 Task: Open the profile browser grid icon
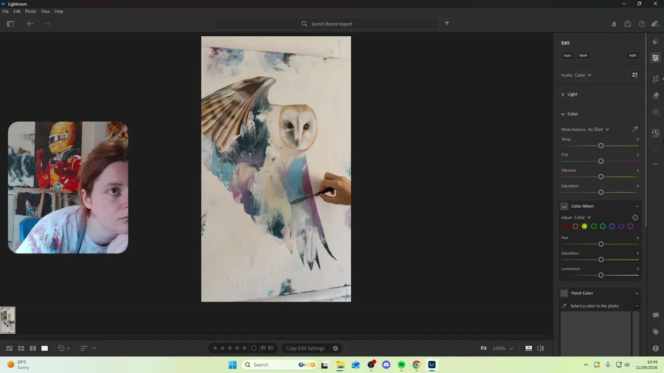click(634, 75)
